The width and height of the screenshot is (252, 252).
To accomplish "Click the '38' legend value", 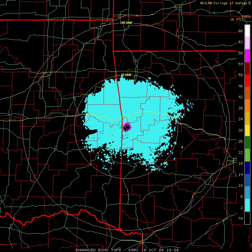I will coord(241,108).
